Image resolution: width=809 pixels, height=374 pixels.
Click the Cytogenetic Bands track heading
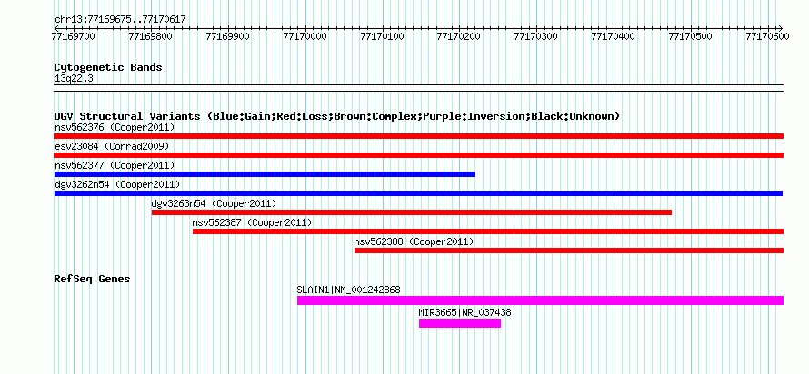[108, 67]
